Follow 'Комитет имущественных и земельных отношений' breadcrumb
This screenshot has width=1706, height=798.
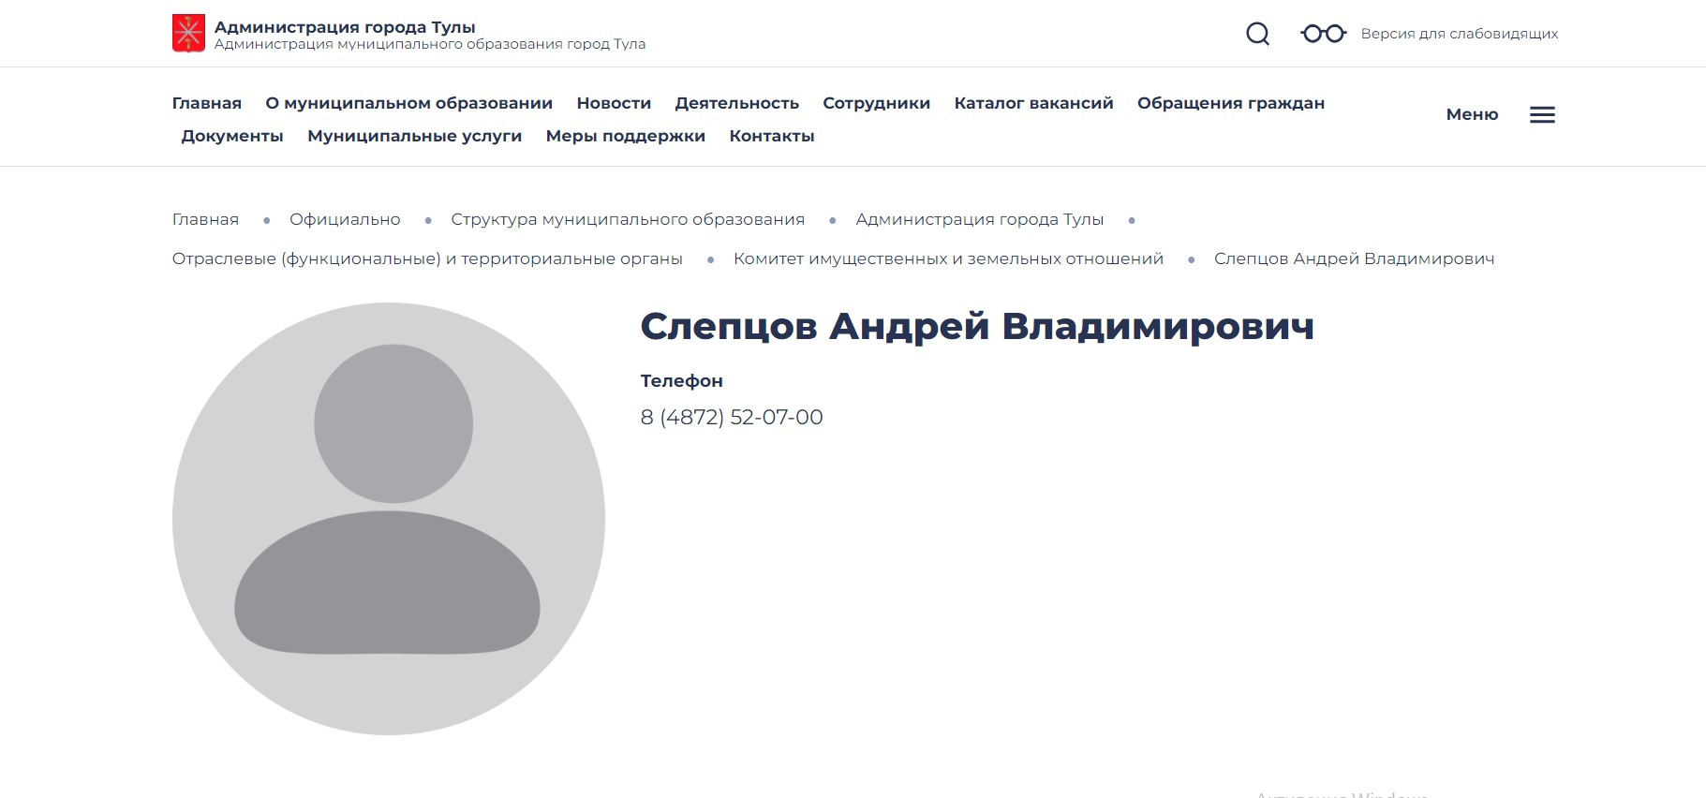coord(948,259)
